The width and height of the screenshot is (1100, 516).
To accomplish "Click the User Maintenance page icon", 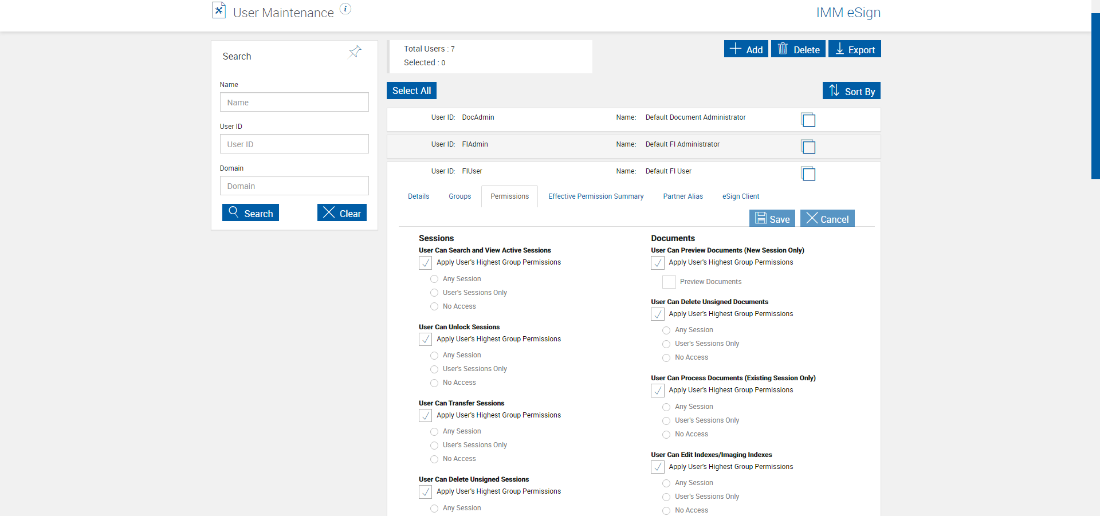I will pos(219,11).
